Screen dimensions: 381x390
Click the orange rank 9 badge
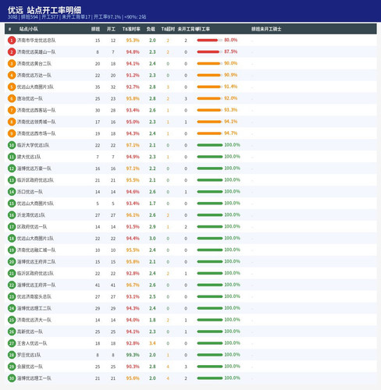point(12,133)
